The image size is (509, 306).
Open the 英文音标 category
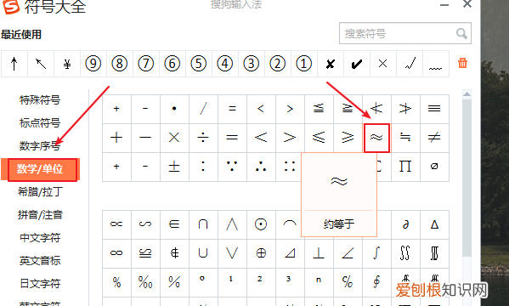click(40, 260)
